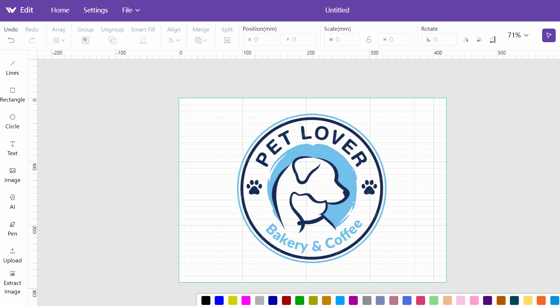The width and height of the screenshot is (560, 306).
Task: Open the Extract Image tool
Action: click(x=12, y=282)
